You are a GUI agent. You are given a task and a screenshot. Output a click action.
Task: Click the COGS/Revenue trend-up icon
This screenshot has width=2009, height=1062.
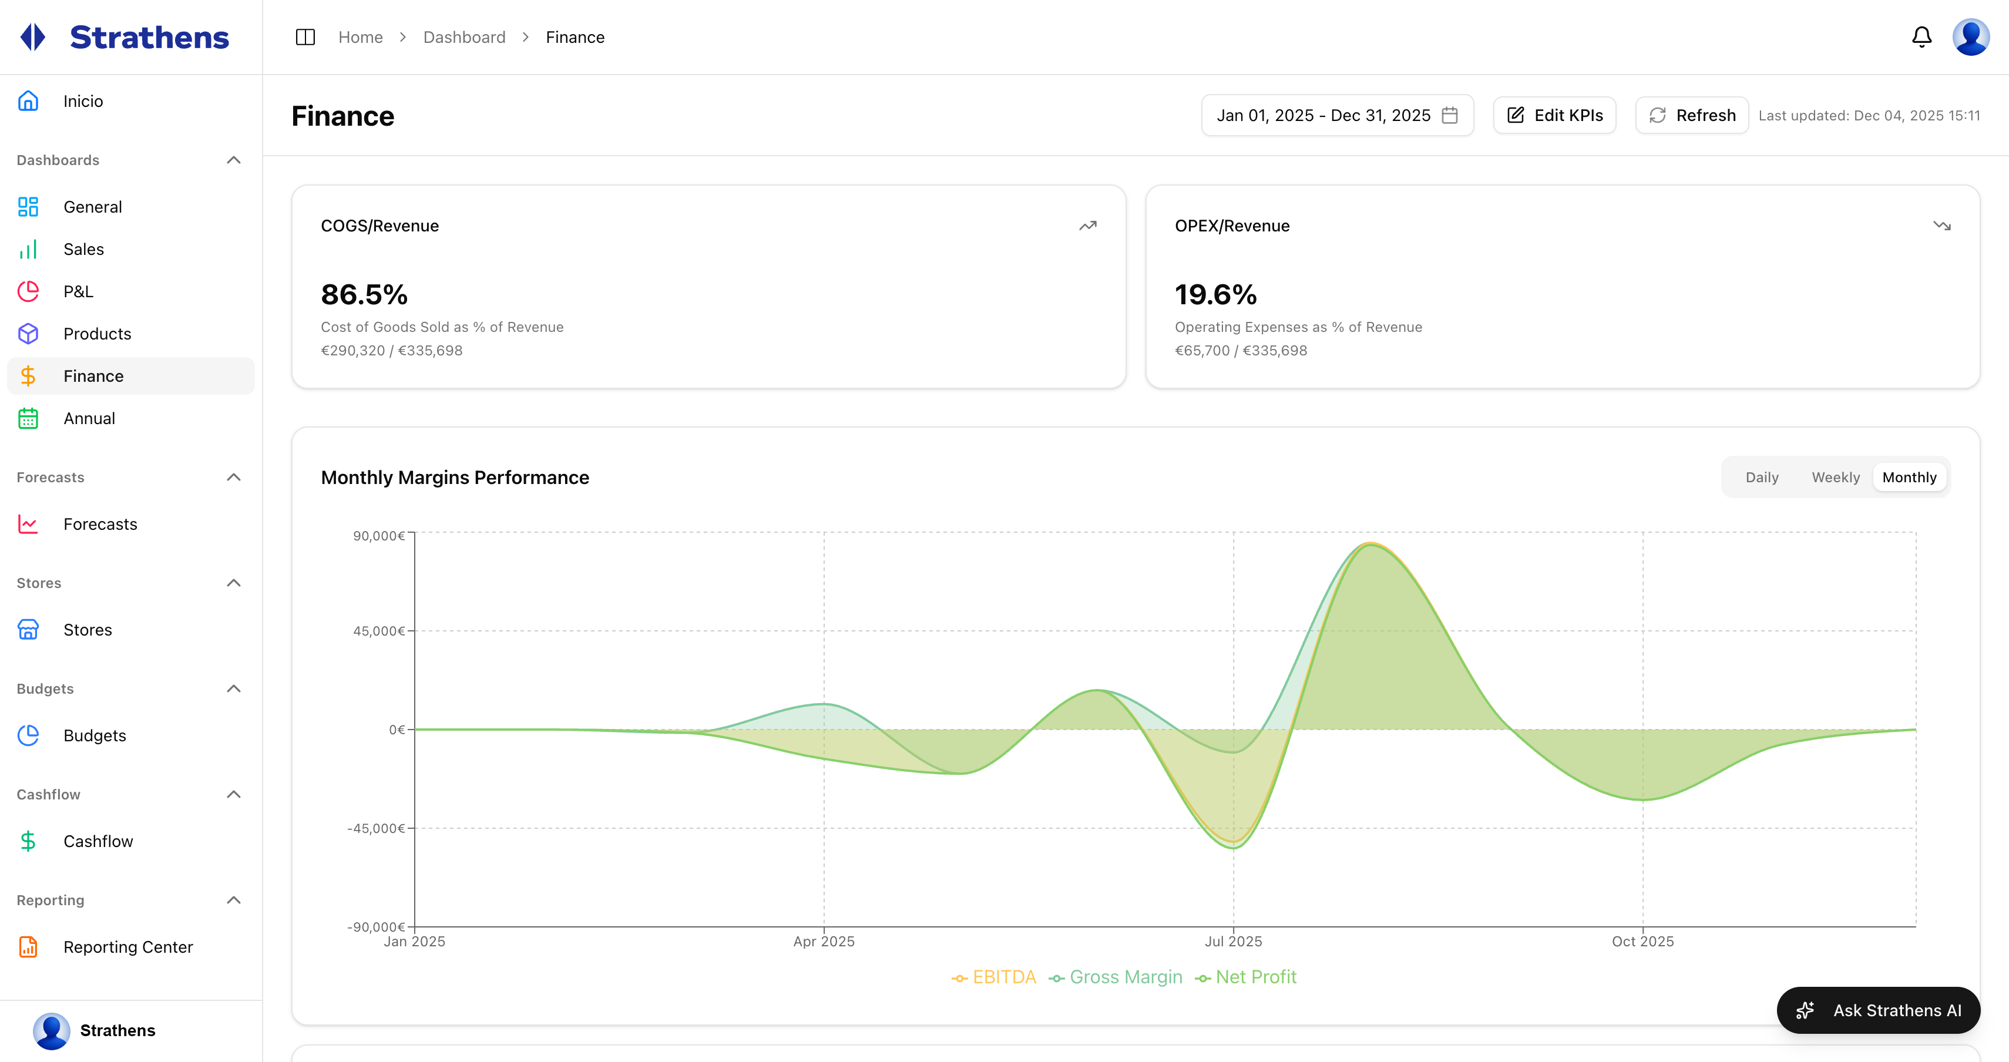1087,226
